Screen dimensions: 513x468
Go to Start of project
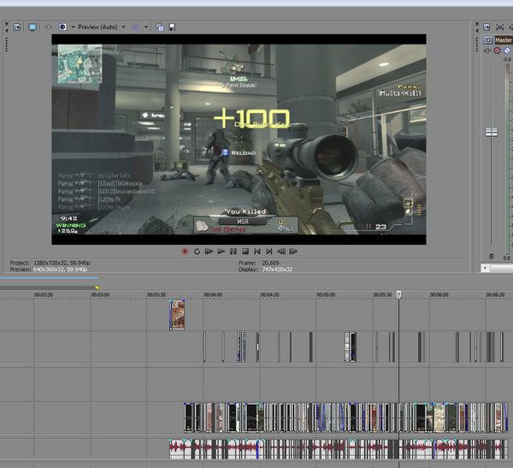[x=257, y=252]
